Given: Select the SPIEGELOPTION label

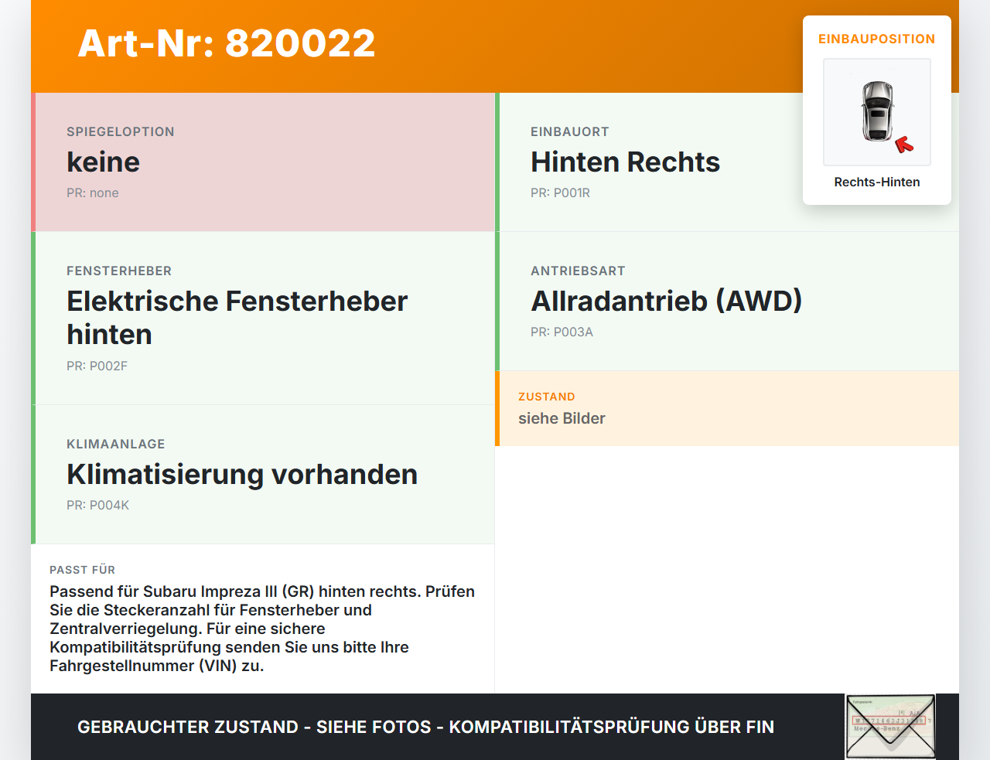Looking at the screenshot, I should pyautogui.click(x=121, y=131).
